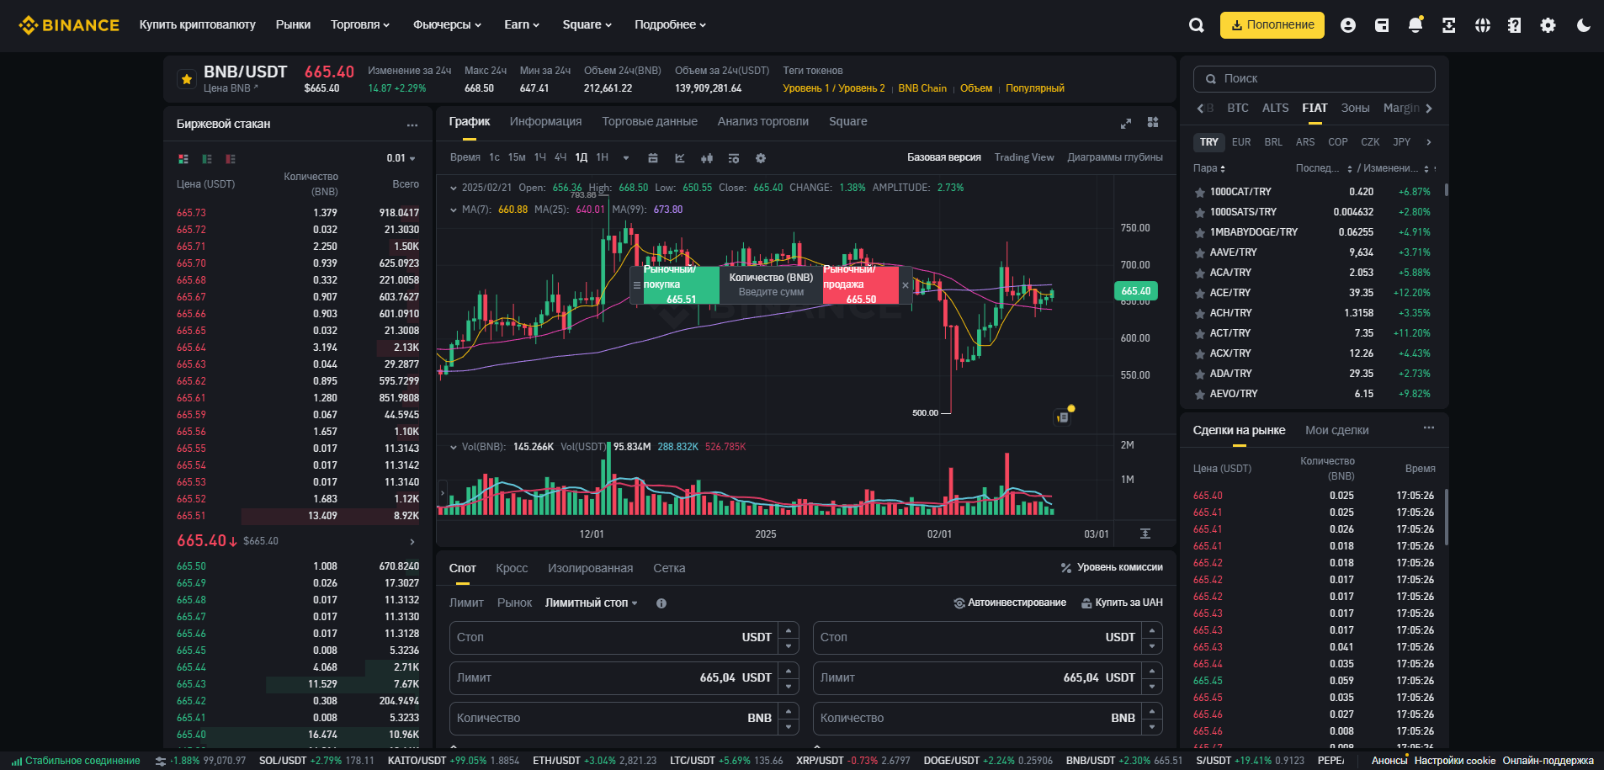This screenshot has height=770, width=1604.
Task: Toggle BNB/USDT favorite star
Action: (186, 79)
